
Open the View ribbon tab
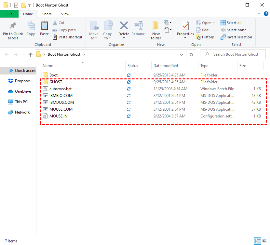coord(65,14)
